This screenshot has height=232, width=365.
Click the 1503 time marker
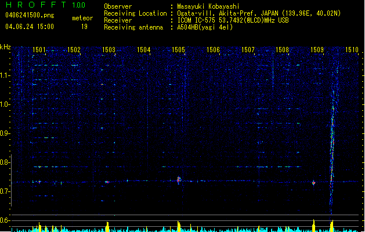pos(109,49)
